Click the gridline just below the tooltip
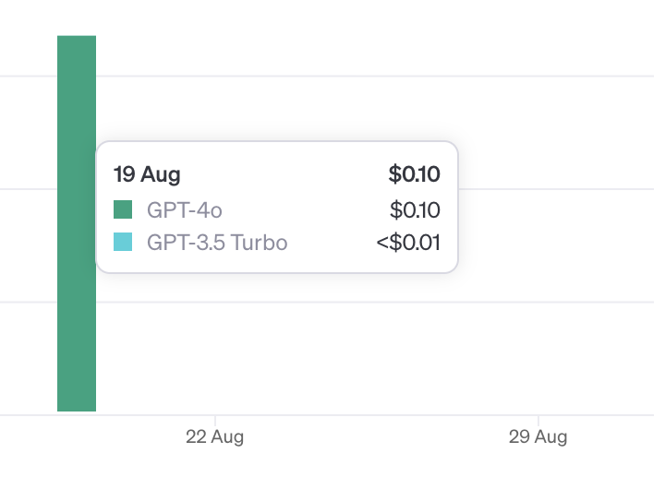This screenshot has height=489, width=665. tap(375, 302)
